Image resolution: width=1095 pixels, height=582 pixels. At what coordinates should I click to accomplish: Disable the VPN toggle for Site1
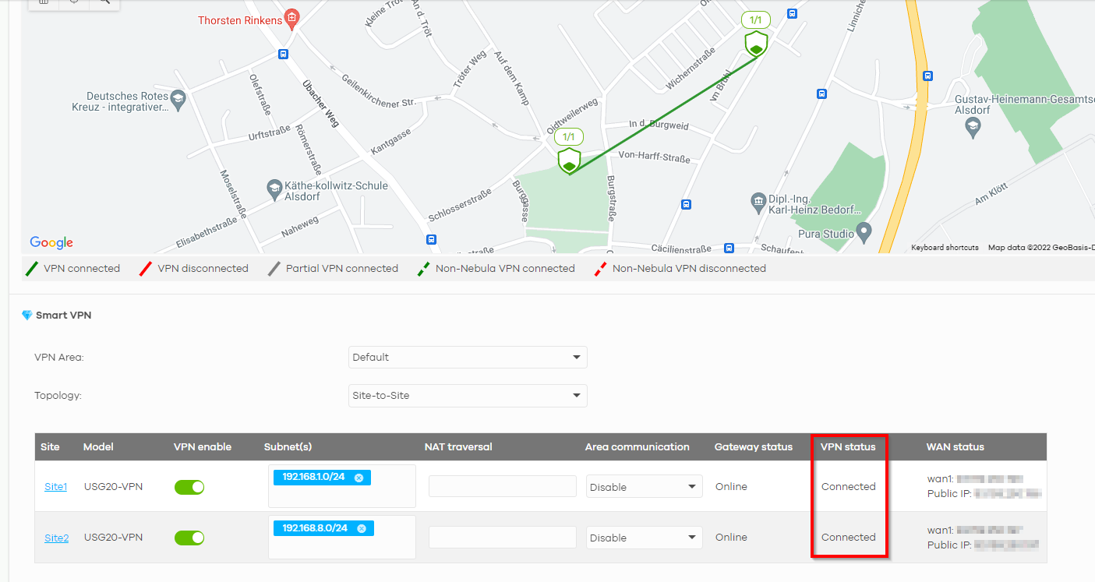coord(189,487)
